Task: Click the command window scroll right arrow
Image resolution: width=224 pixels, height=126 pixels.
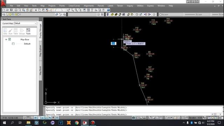Action: [220, 114]
